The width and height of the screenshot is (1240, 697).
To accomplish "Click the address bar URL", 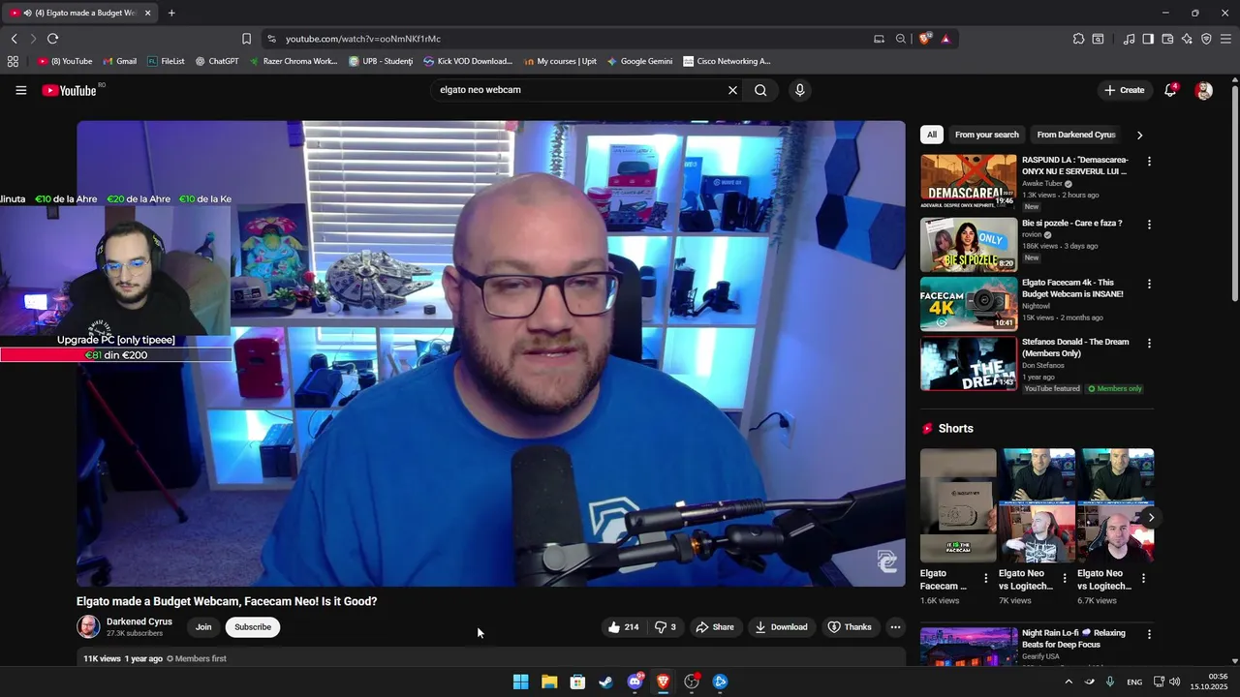I will 363,39.
